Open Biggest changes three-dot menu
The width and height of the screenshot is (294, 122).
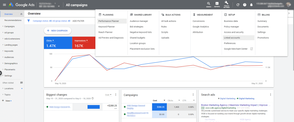click(x=116, y=95)
